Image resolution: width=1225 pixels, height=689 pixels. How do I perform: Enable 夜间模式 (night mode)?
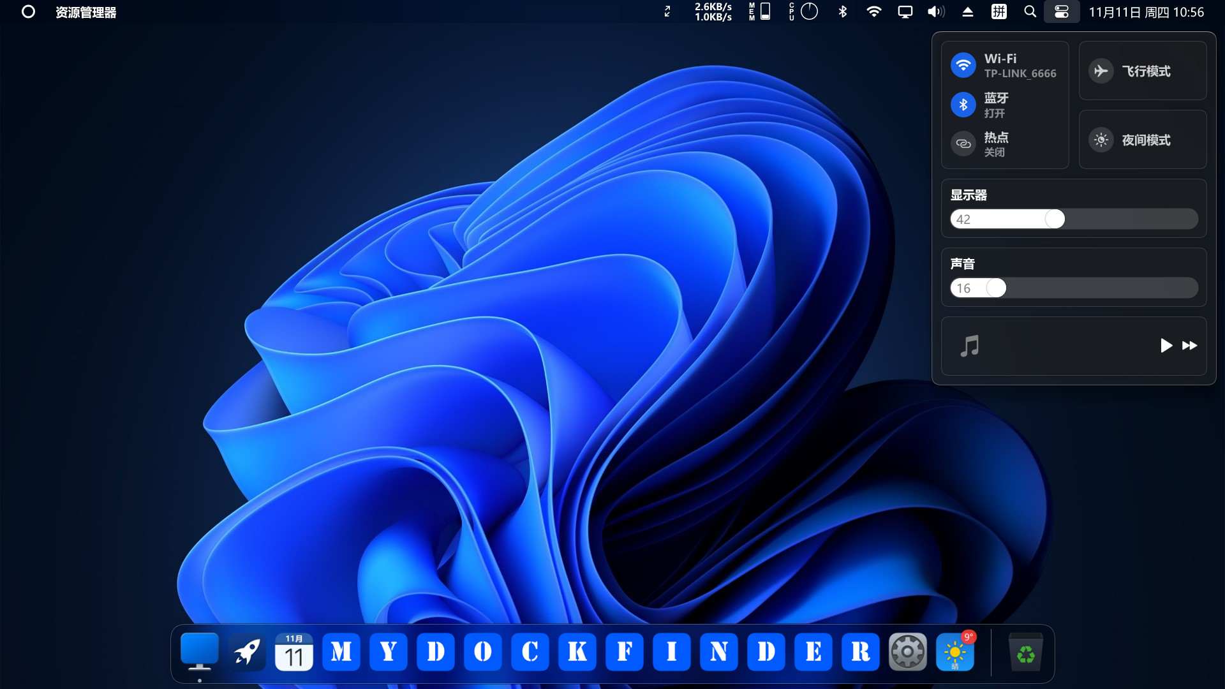pos(1142,140)
